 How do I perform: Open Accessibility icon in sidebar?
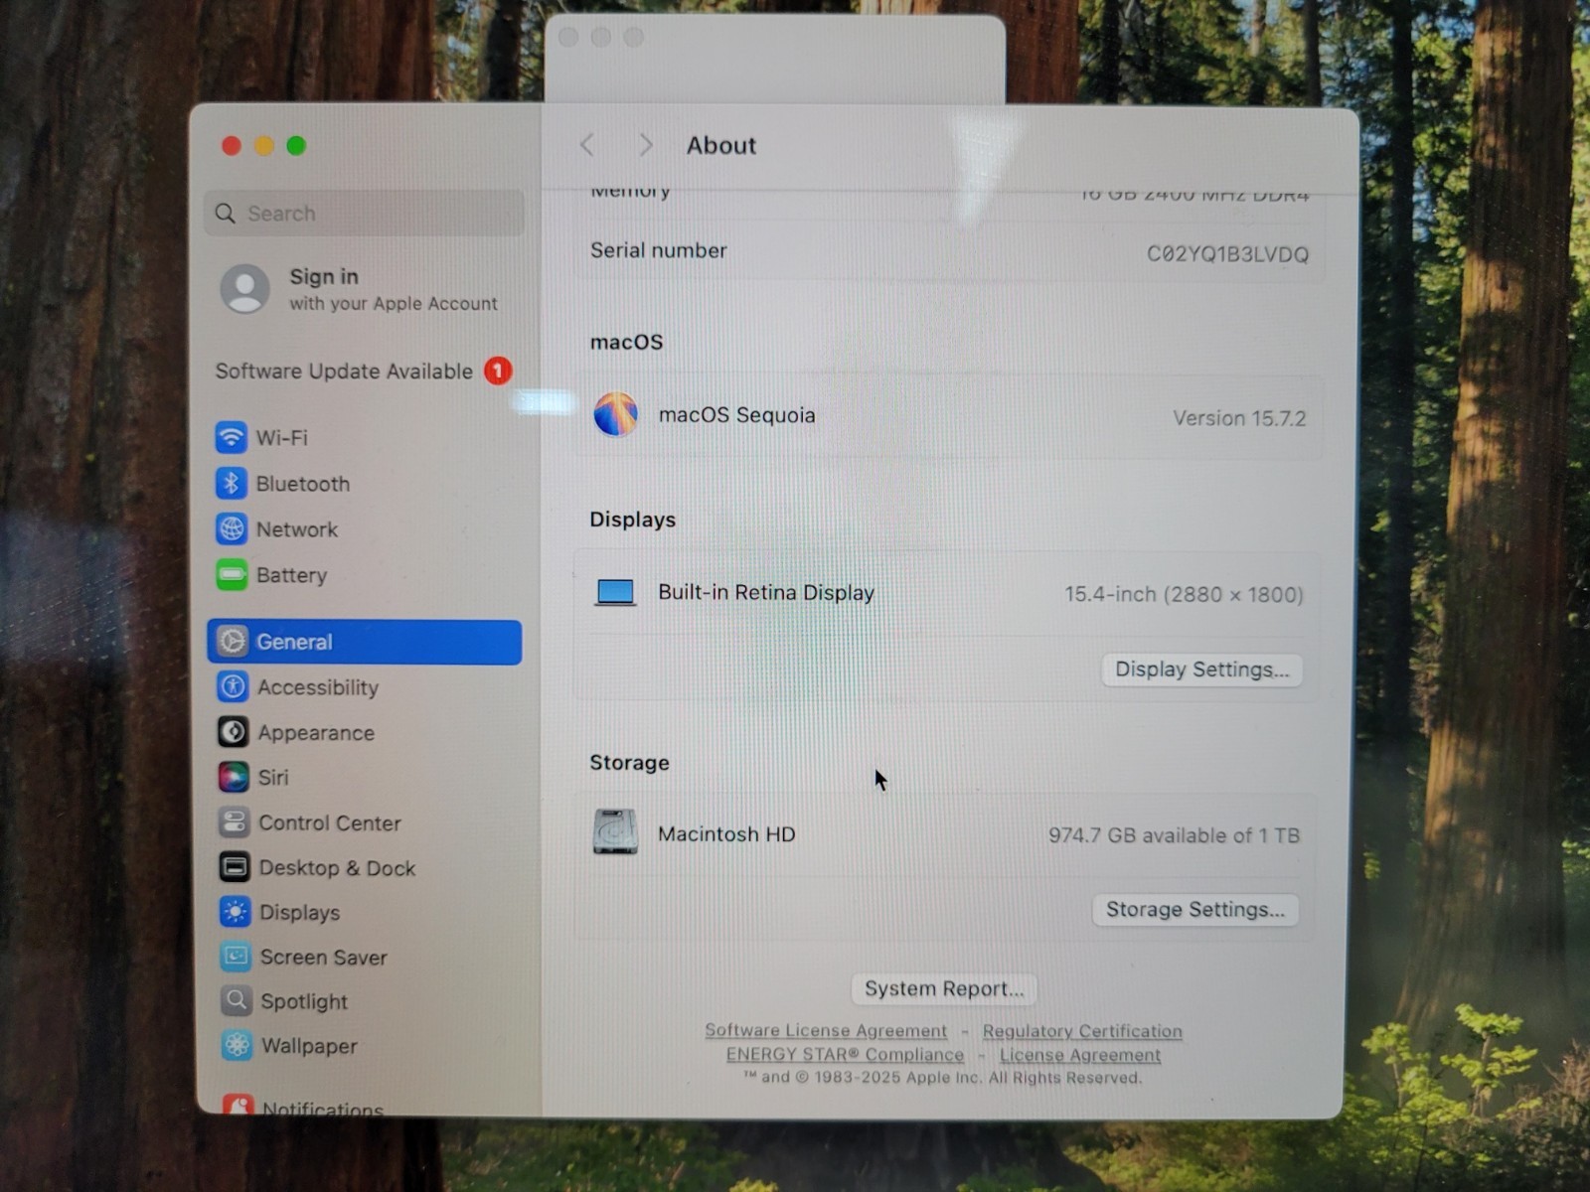233,686
